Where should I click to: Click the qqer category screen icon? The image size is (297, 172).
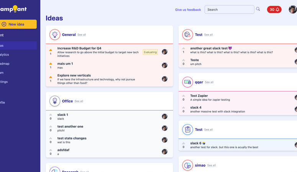[187, 82]
